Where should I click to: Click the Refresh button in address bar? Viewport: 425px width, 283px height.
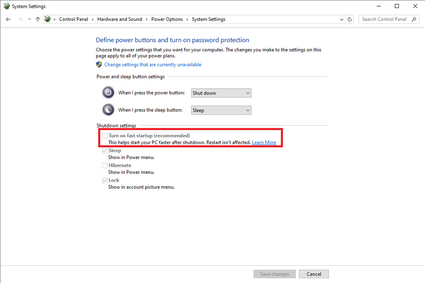coord(350,19)
